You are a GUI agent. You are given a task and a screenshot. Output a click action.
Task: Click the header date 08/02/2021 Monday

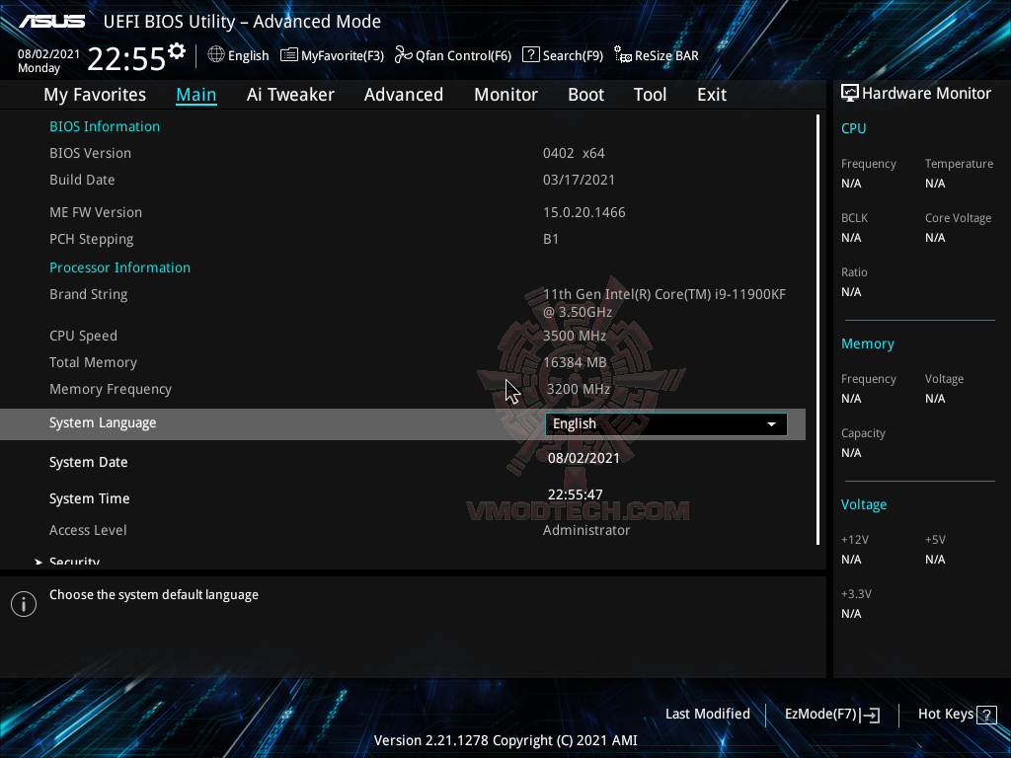coord(48,61)
